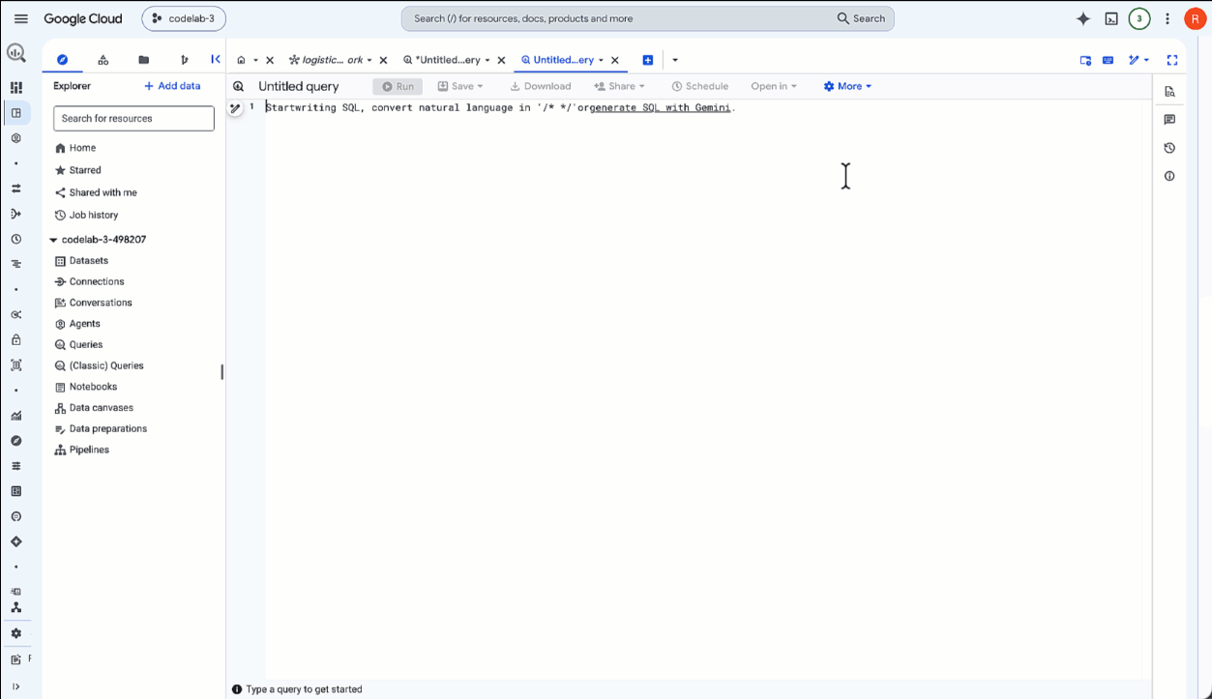Open the info icon in right rail
The width and height of the screenshot is (1212, 699).
(1169, 176)
